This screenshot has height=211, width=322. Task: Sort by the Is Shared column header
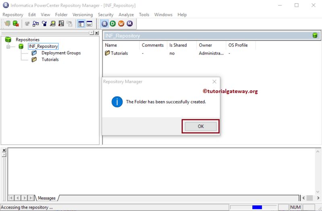pos(182,45)
